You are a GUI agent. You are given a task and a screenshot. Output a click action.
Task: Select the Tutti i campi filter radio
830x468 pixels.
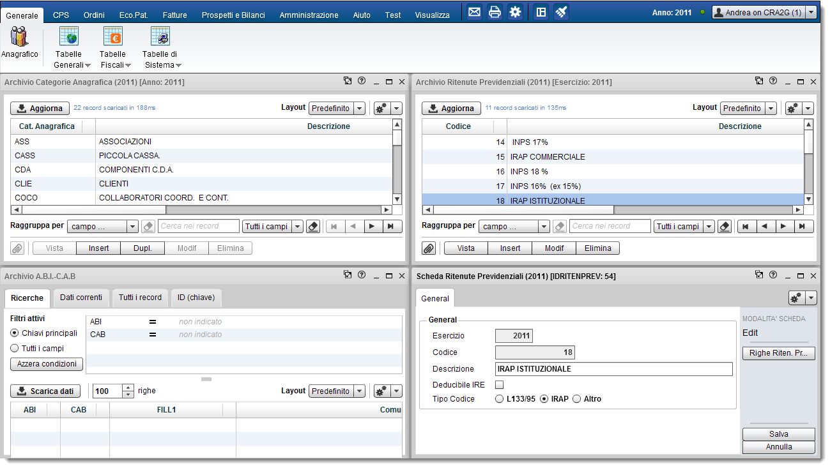point(15,349)
